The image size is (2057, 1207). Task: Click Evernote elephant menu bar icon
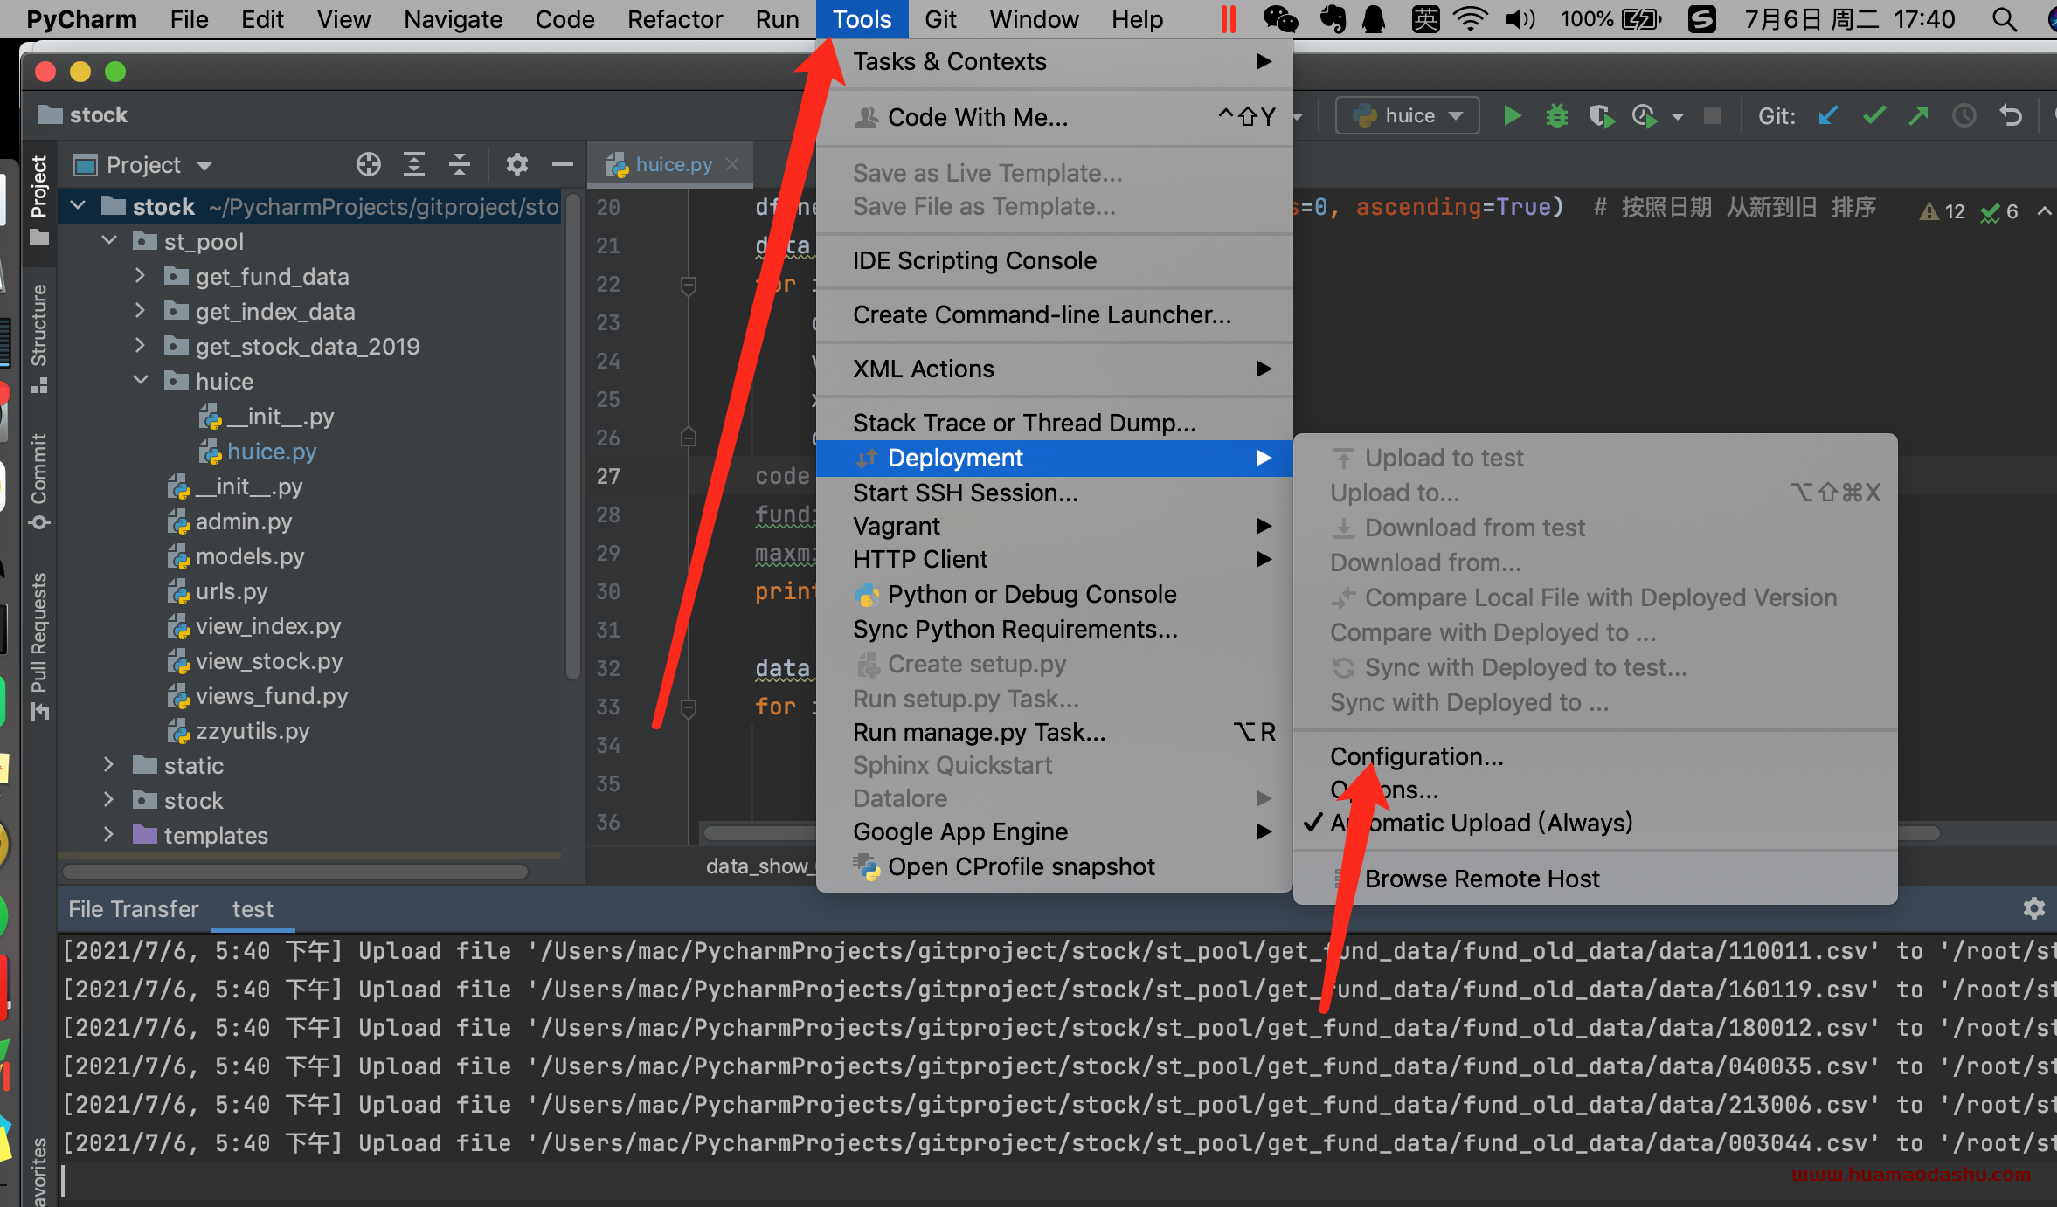1333,19
